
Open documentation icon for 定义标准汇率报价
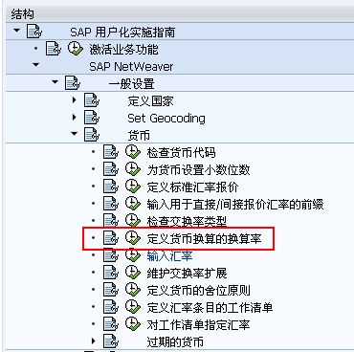pos(111,187)
